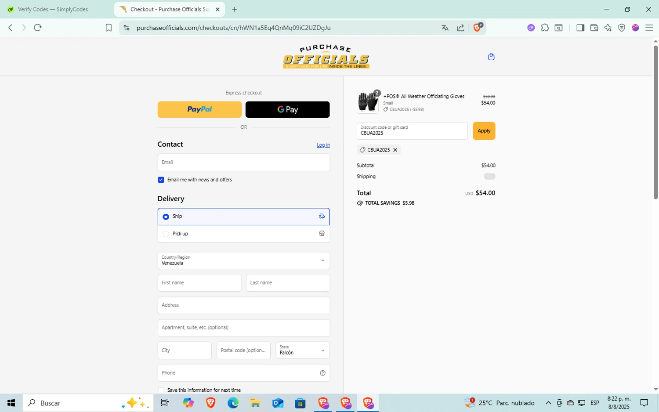Close the Checkout tab
This screenshot has height=412, width=659.
point(217,9)
